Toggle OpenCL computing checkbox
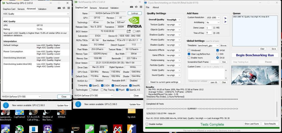Viewport: 282px width, 133px height. pyautogui.click(x=90, y=85)
